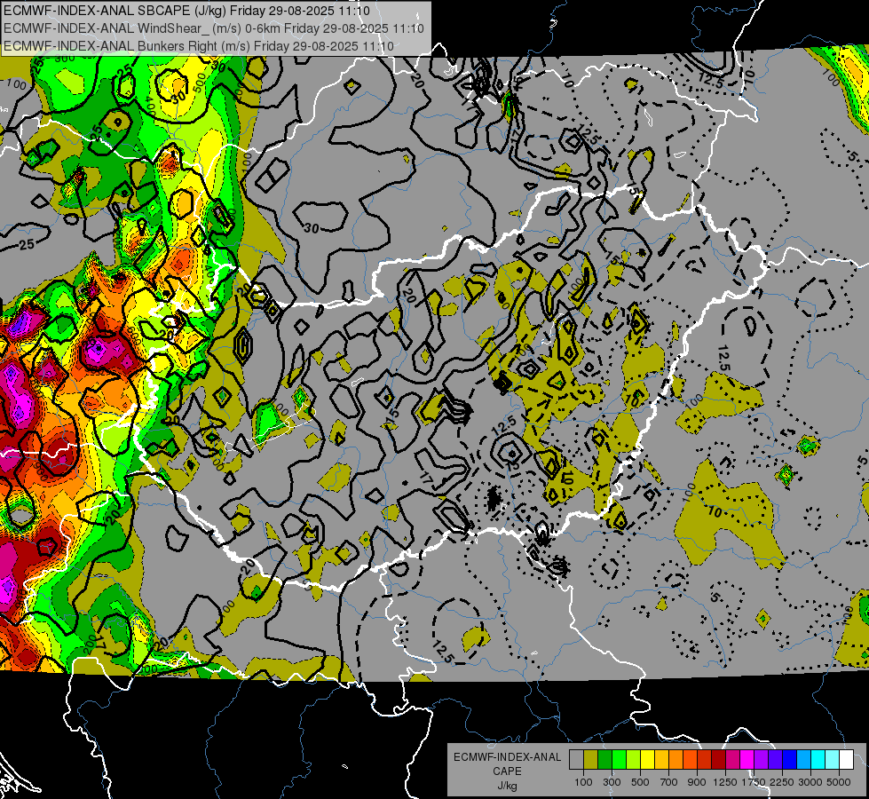
Task: Click the 1750 tick label in the legend
Action: 754,782
